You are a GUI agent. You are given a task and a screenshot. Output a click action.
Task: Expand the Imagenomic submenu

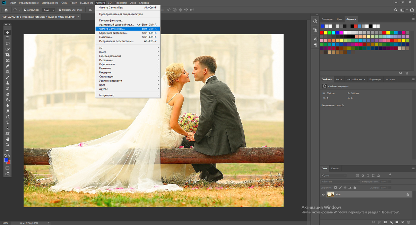point(128,95)
